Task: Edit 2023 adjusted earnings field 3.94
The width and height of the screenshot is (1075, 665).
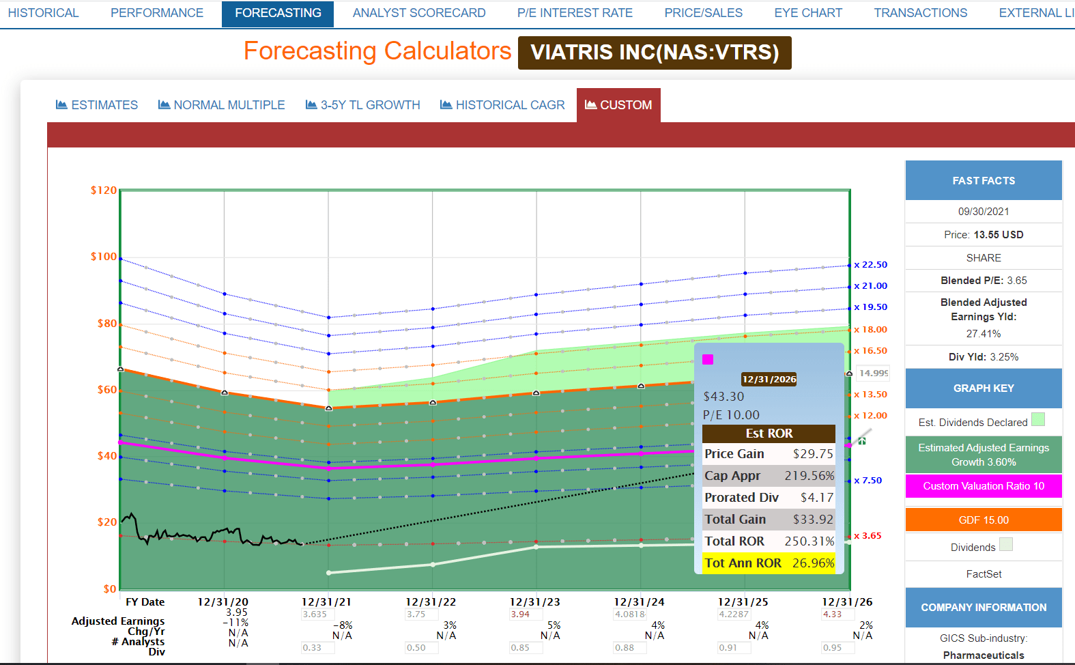Action: tap(526, 614)
